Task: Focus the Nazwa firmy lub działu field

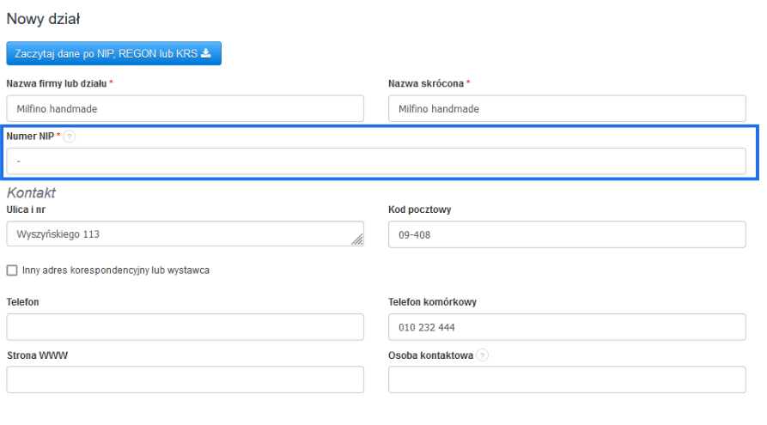Action: tap(185, 109)
